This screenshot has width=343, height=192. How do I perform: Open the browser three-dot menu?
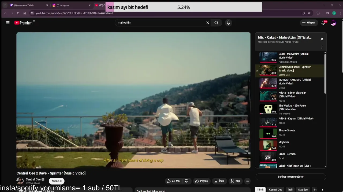(x=340, y=13)
